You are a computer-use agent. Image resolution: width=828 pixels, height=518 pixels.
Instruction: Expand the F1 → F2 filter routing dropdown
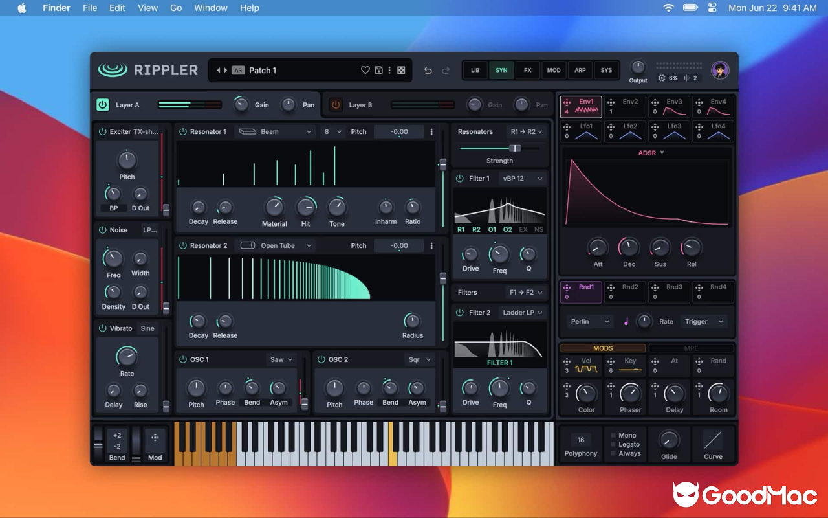[526, 292]
